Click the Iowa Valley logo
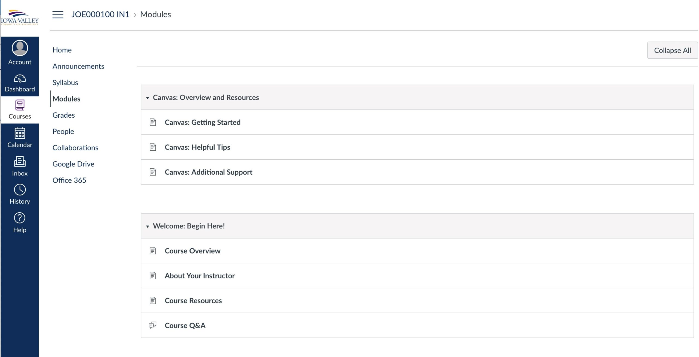Screen dimensions: 699x357 [20, 18]
